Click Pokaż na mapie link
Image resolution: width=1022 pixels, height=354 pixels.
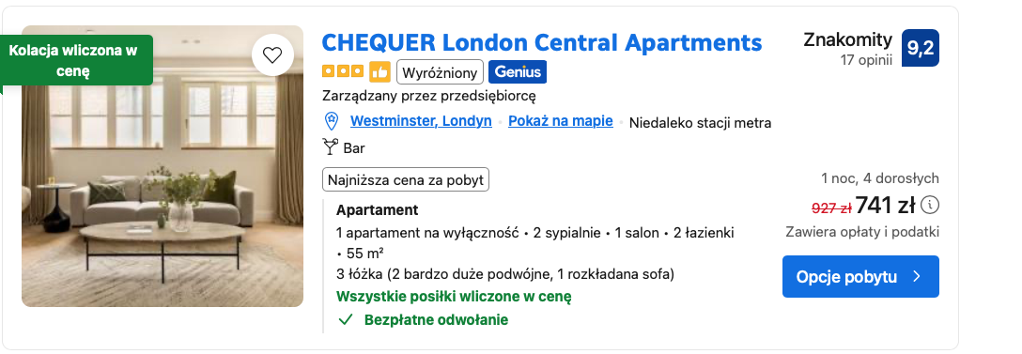(x=561, y=121)
